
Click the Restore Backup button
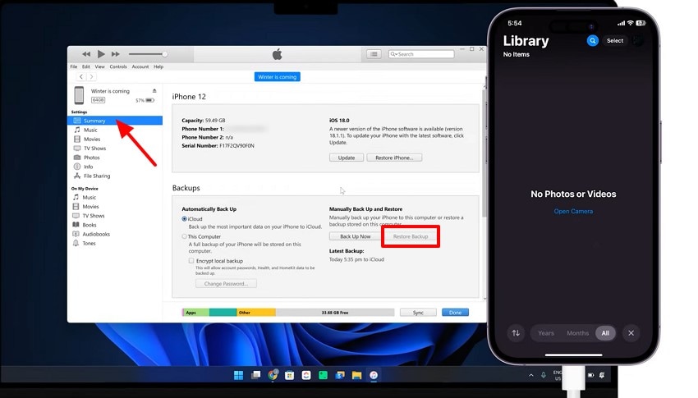click(x=411, y=236)
